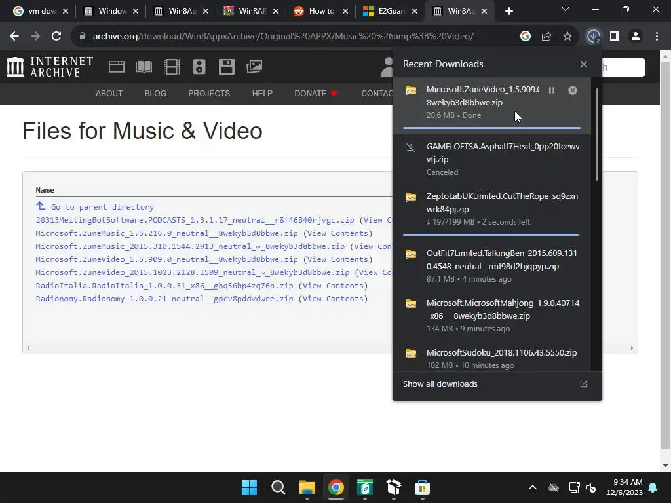Open folder icon for CutTheRope download
Viewport: 671px width, 503px height.
(x=411, y=197)
